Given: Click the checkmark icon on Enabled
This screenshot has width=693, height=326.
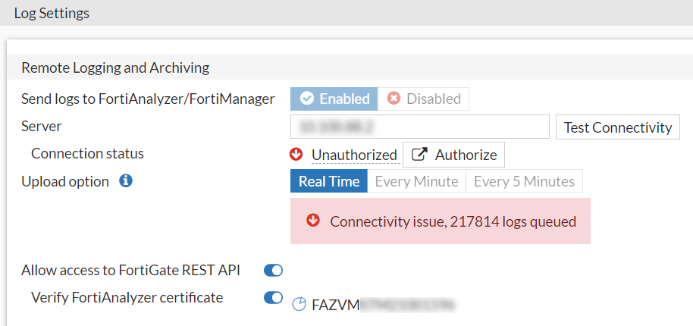Looking at the screenshot, I should pyautogui.click(x=307, y=99).
